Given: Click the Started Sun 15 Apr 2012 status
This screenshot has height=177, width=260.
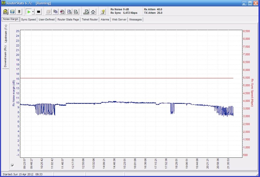Looking at the screenshot, I should pyautogui.click(x=22, y=174).
